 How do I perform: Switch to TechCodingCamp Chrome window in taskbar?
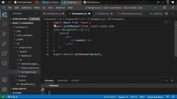(92, 2)
